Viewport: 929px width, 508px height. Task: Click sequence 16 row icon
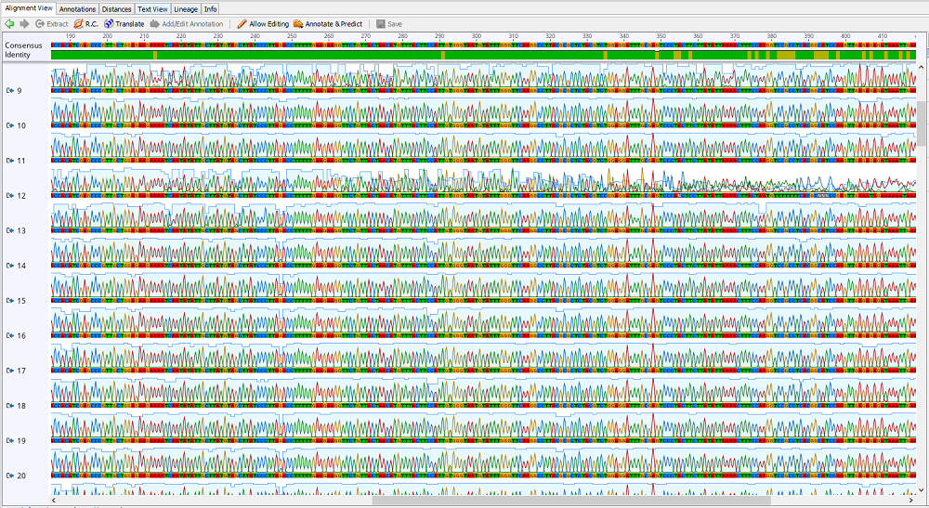point(10,335)
